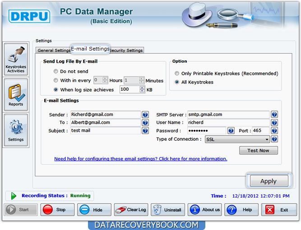Click the time value 12/18/2012 12:07:01 PM
This screenshot has height=230, width=301.
coord(261,196)
